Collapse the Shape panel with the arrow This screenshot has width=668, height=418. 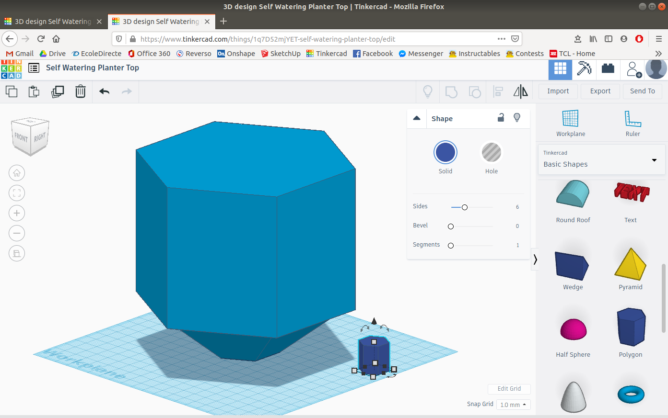(417, 118)
